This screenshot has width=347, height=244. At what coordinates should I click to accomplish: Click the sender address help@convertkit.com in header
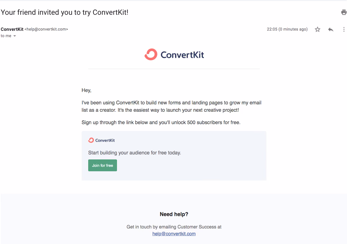click(46, 29)
